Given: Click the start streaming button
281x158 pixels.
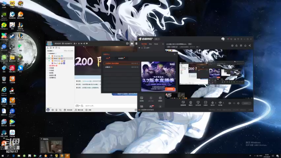Looking at the screenshot, I should coord(246,103).
